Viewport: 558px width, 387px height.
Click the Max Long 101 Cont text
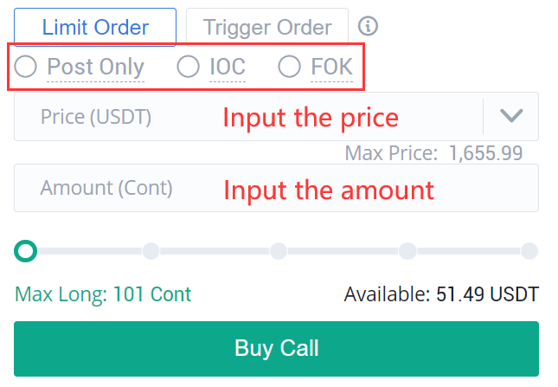coord(103,294)
